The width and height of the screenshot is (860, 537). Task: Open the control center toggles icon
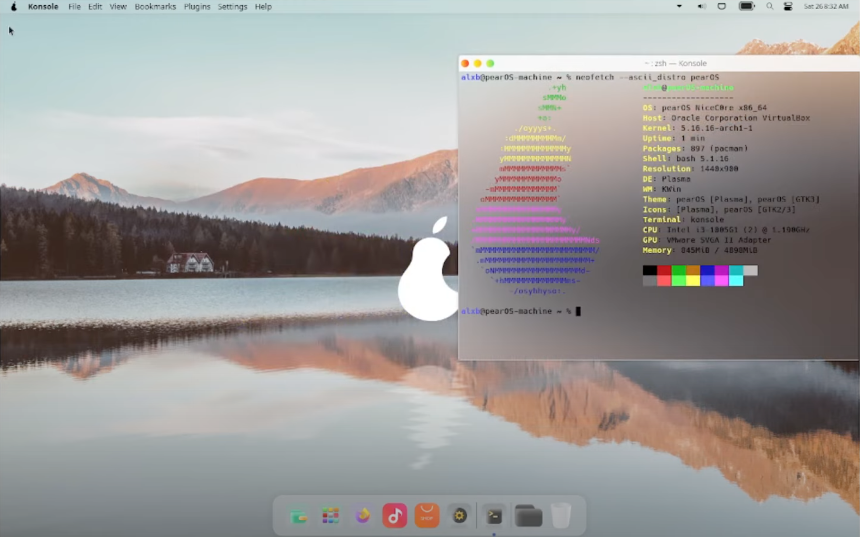[788, 6]
